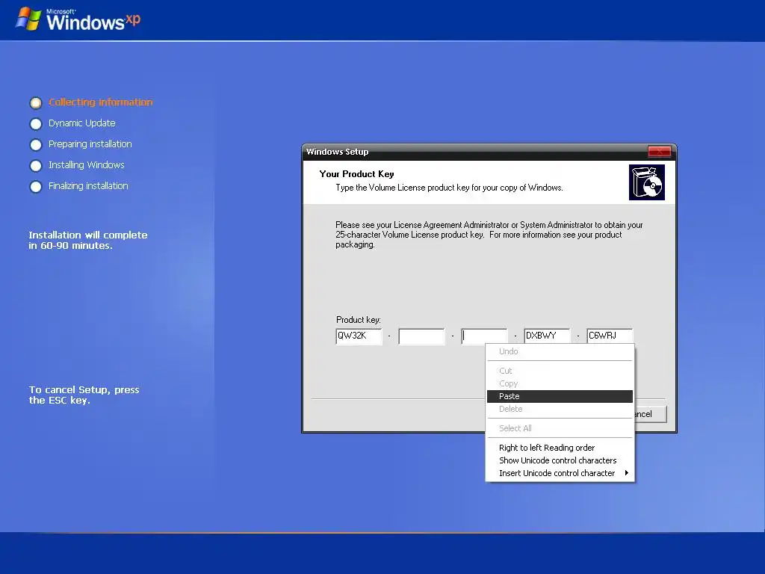Close the Windows Setup dialog
Image resolution: width=765 pixels, height=574 pixels.
[660, 152]
